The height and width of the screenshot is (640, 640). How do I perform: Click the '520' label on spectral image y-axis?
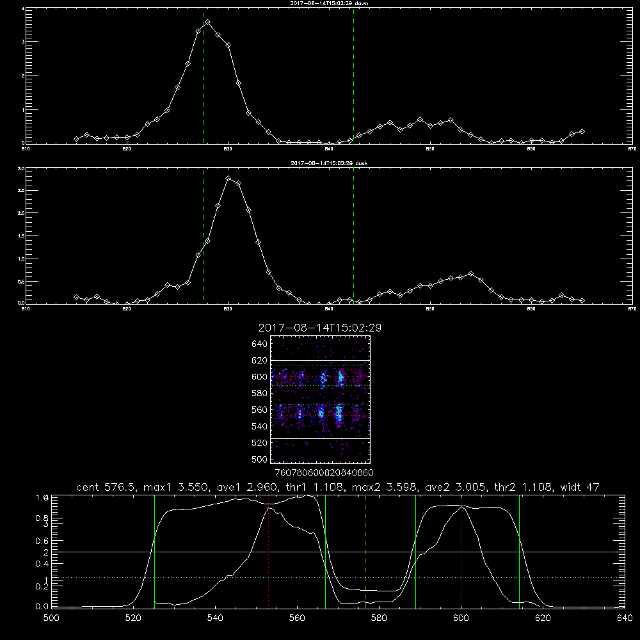(x=260, y=443)
